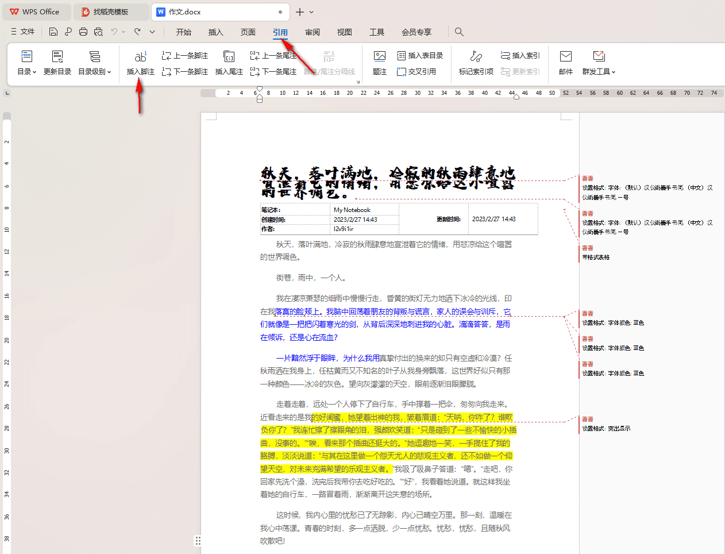Go to 上一条尾注 previous endnote
This screenshot has height=554, width=725.
[x=273, y=56]
